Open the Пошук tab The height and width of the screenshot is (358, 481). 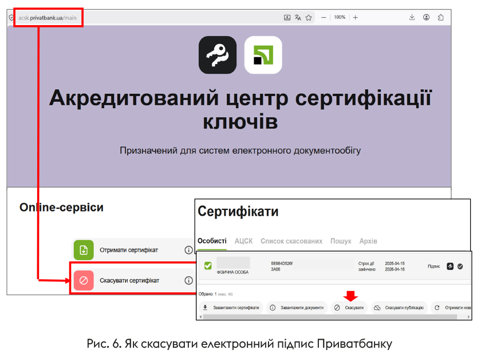click(341, 241)
